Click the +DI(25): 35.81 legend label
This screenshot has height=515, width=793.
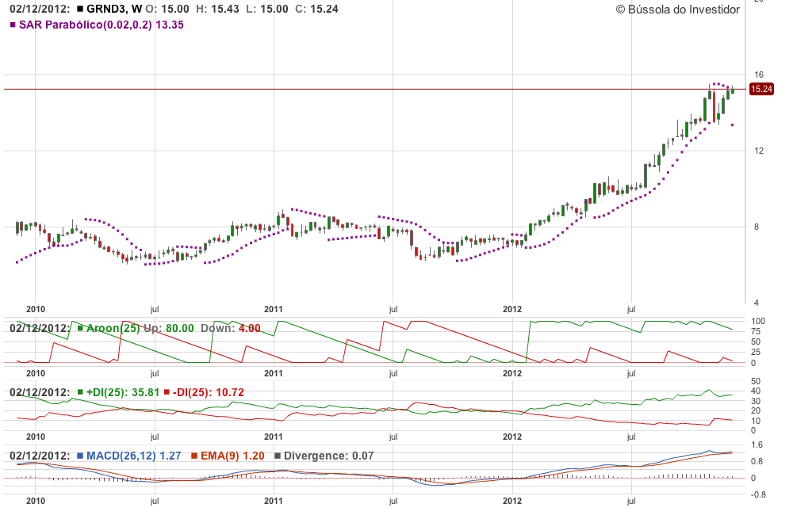click(123, 392)
